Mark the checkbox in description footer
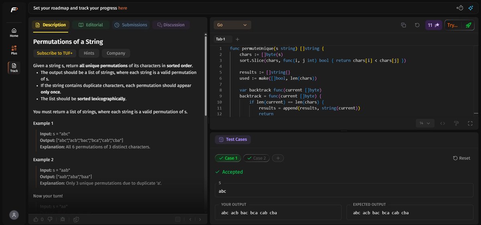 [x=178, y=219]
